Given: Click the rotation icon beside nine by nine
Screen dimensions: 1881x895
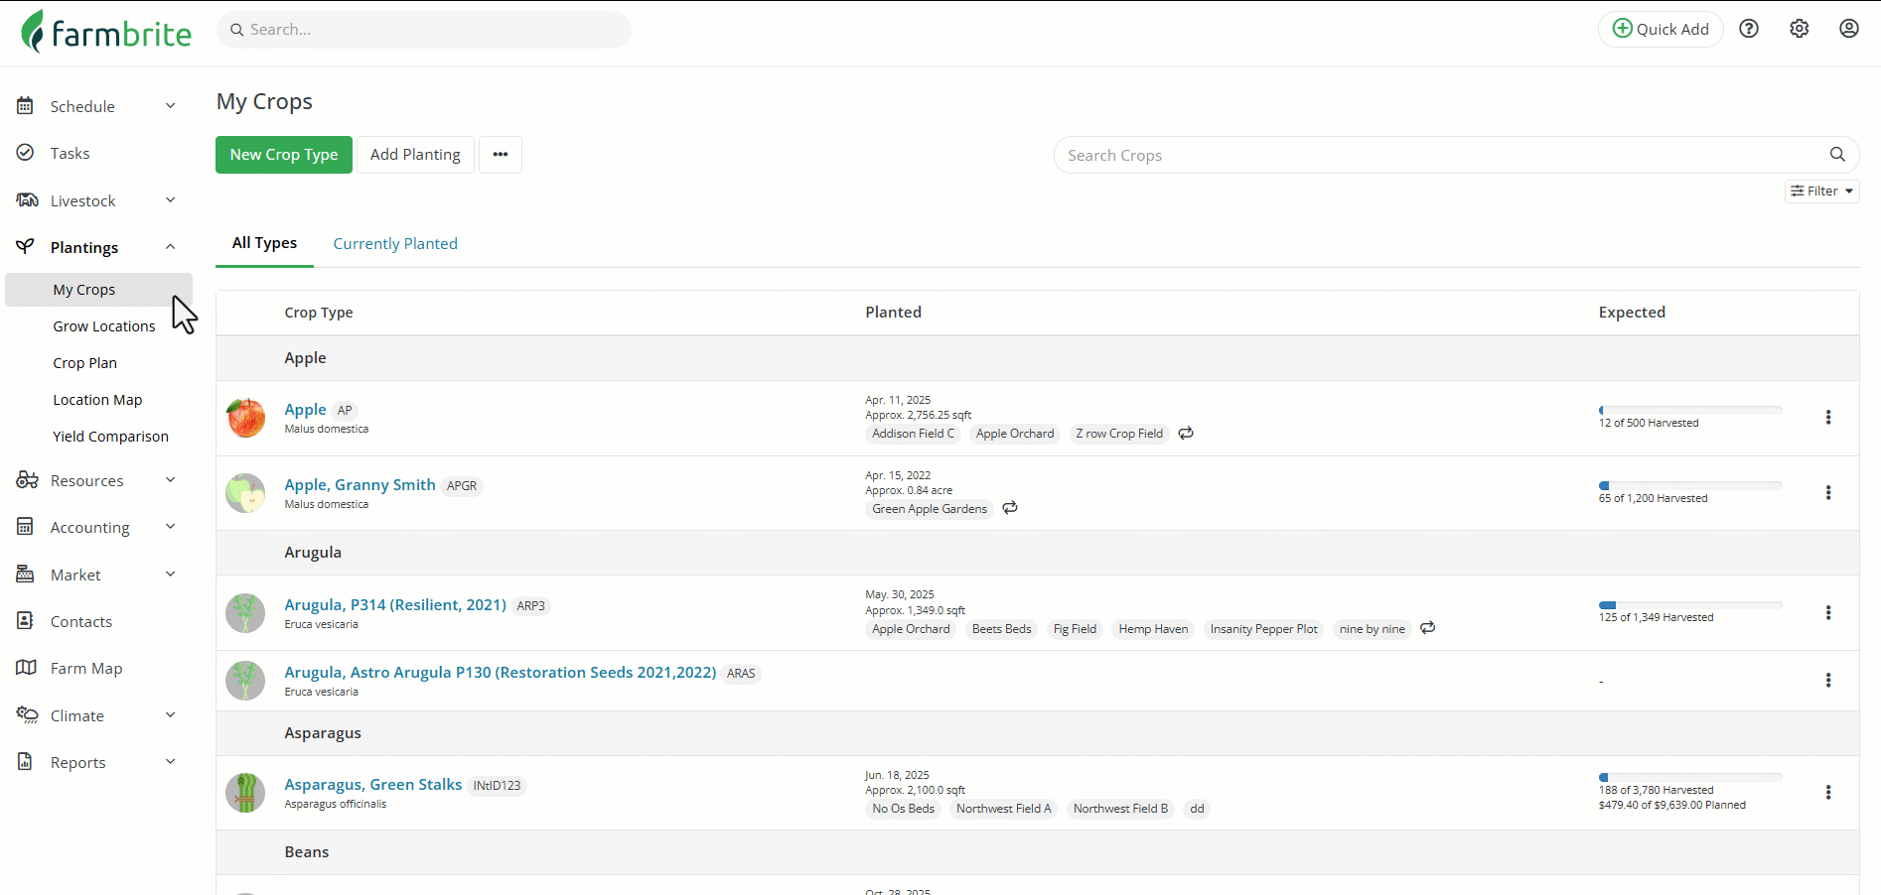Looking at the screenshot, I should 1428,628.
